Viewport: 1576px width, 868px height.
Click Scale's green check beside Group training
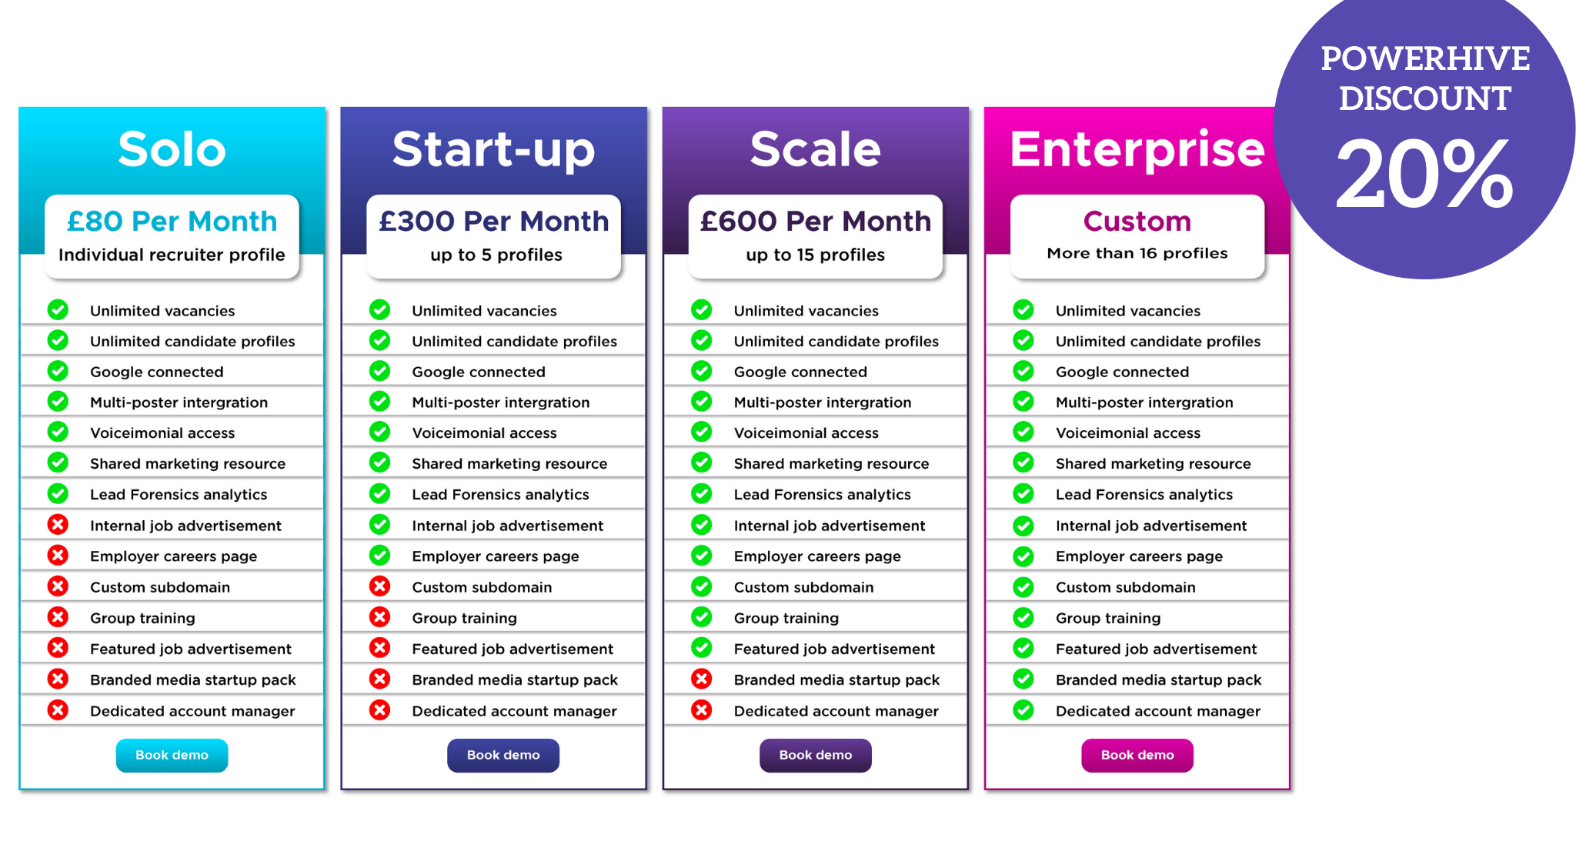pos(701,617)
